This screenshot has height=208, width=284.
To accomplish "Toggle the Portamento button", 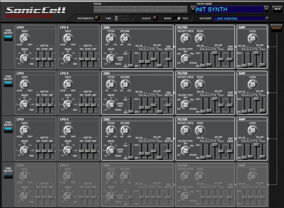I will [97, 18].
